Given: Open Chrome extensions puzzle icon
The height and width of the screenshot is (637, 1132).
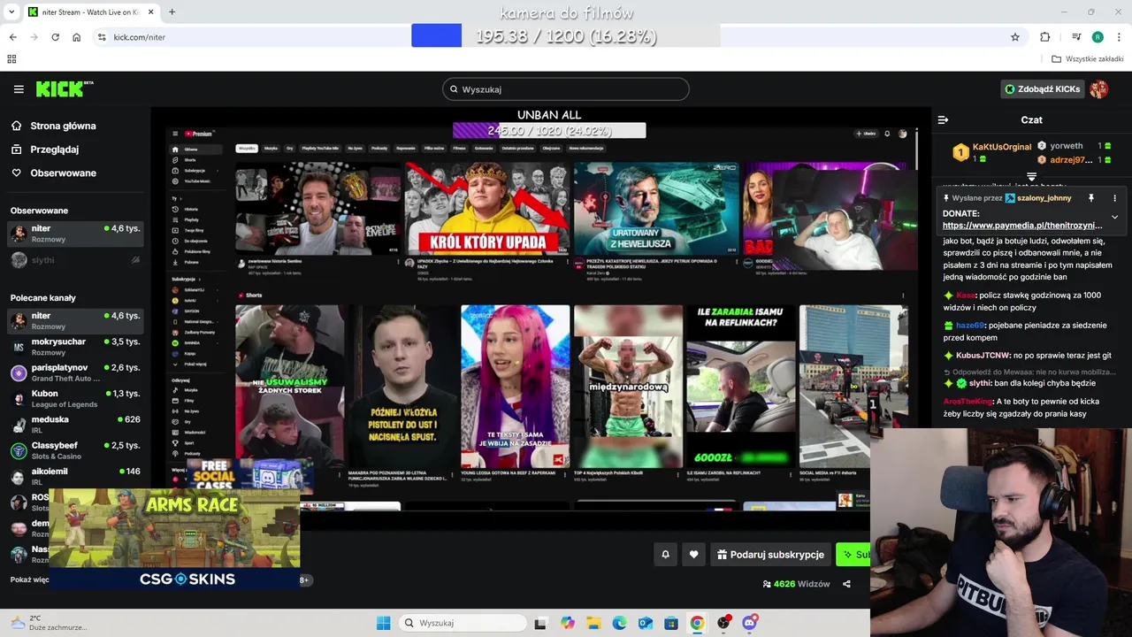Looking at the screenshot, I should pos(1045,37).
